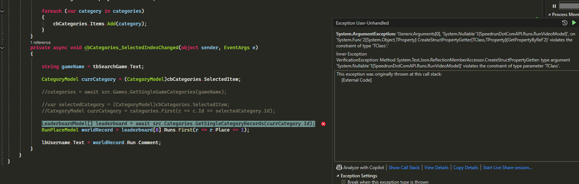
Task: Click the 1 reference CodeLens label
Action: tap(40, 42)
